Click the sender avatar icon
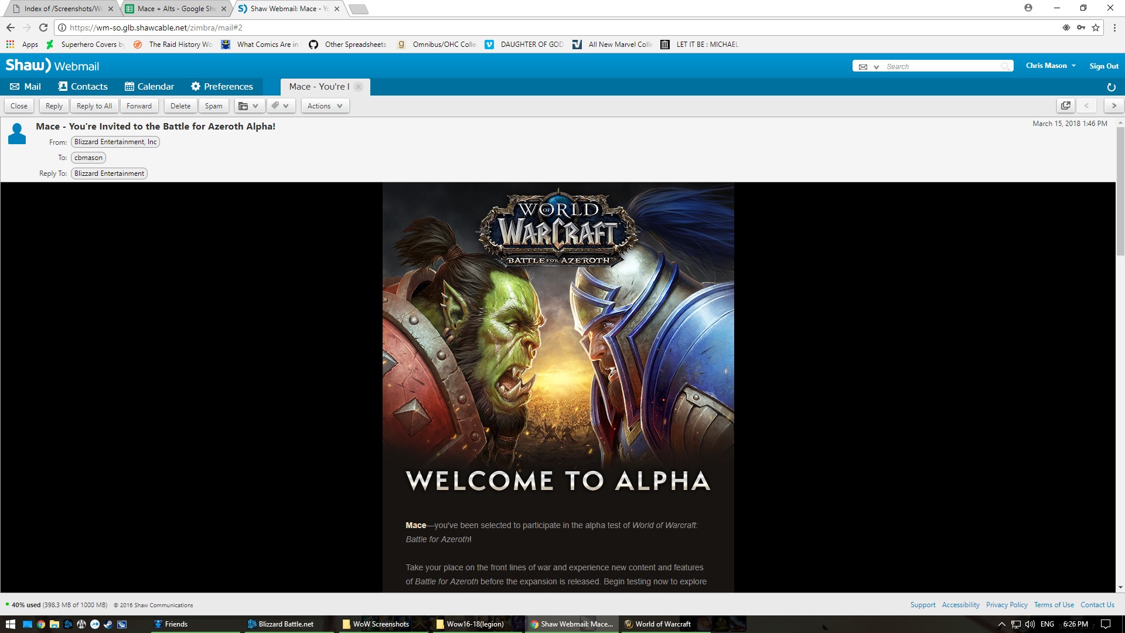This screenshot has height=633, width=1125. pyautogui.click(x=17, y=134)
